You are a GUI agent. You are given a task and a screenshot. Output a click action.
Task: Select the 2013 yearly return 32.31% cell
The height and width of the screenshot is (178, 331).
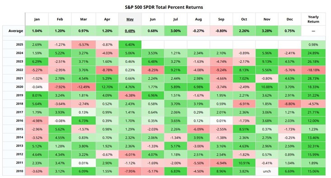point(313,146)
